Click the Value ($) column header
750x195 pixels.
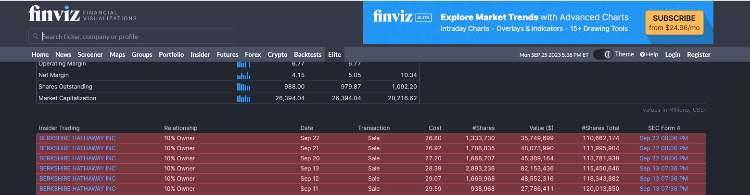pyautogui.click(x=541, y=128)
